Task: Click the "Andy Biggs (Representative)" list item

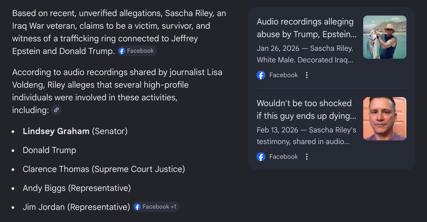Action: pyautogui.click(x=77, y=188)
